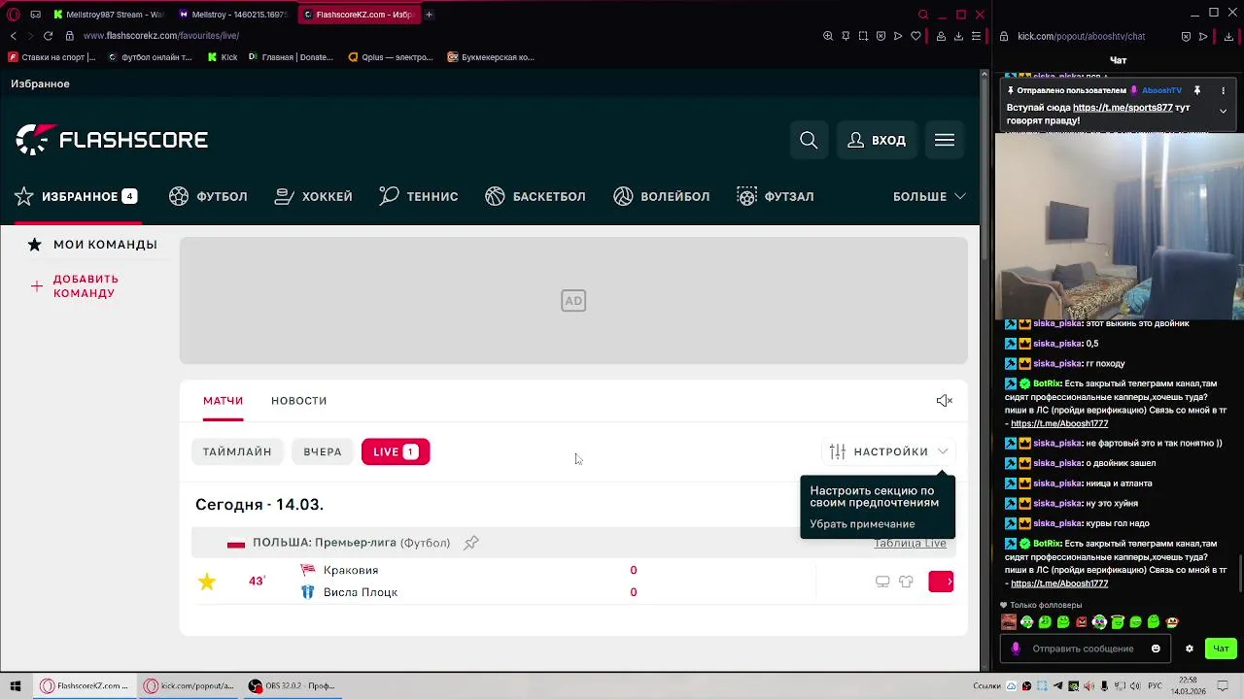This screenshot has height=699, width=1244.
Task: Open Flashscore search magnifier icon
Action: [x=809, y=140]
